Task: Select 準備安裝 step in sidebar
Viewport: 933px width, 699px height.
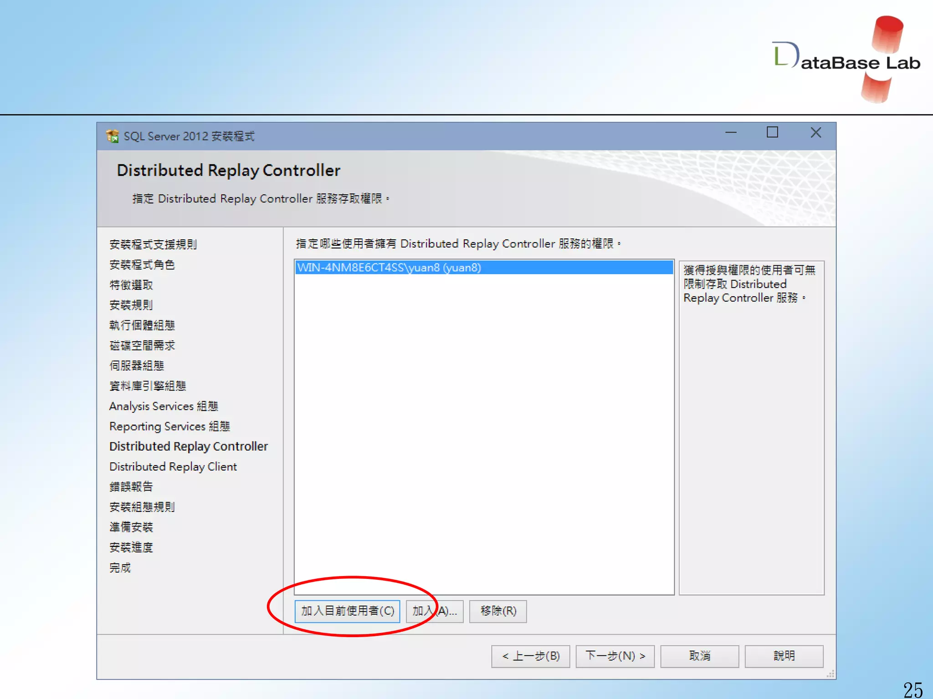Action: (x=131, y=527)
